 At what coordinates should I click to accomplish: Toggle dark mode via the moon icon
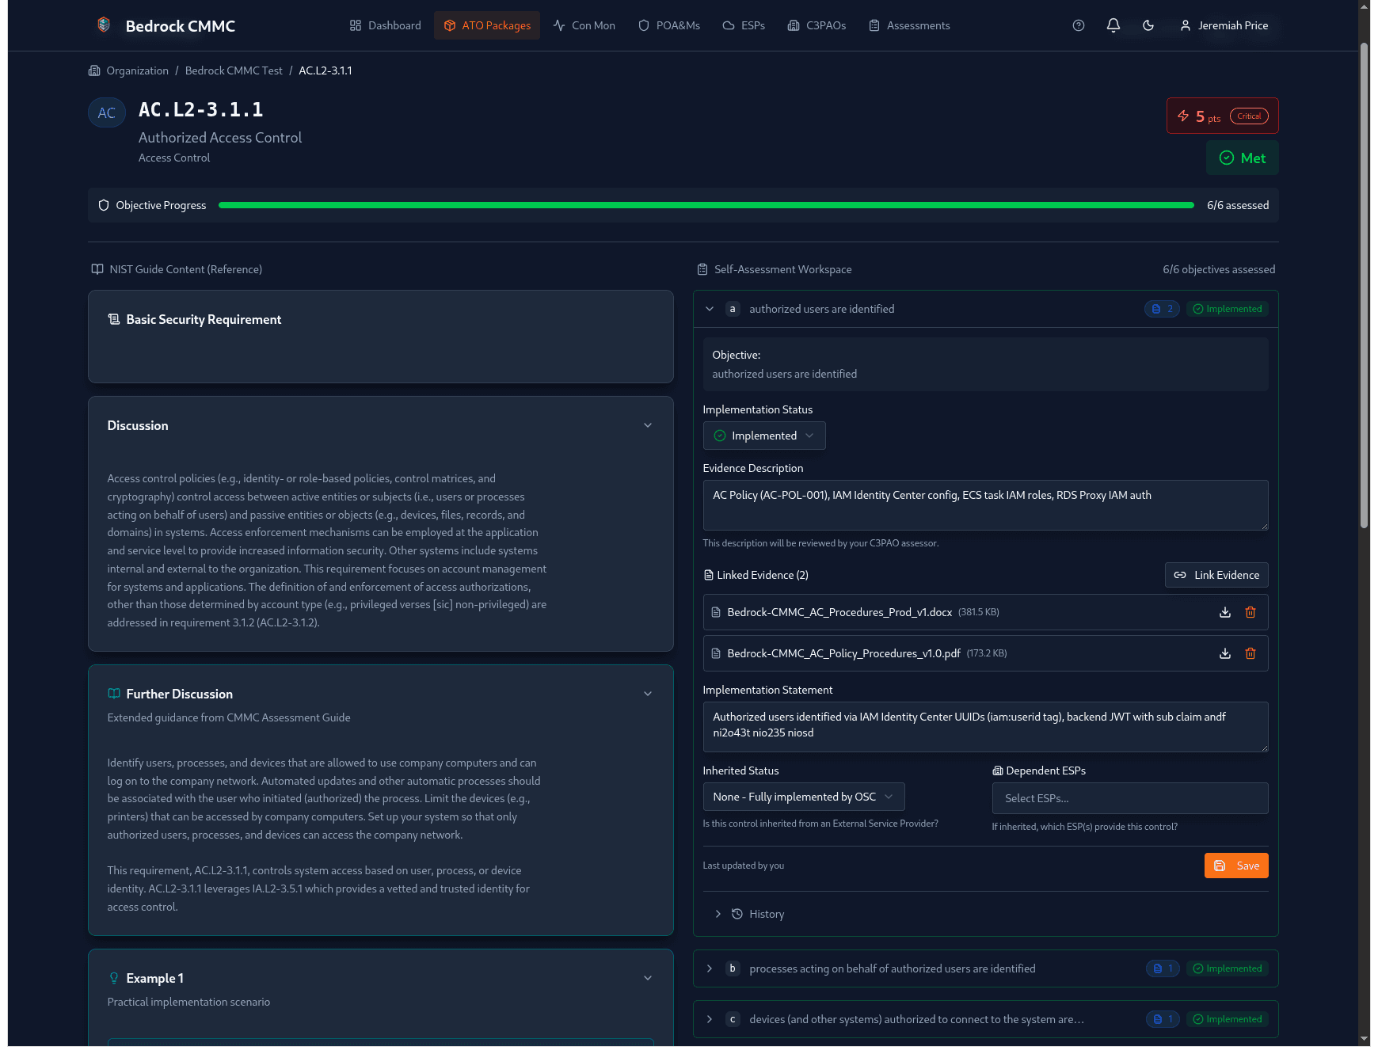click(x=1148, y=25)
